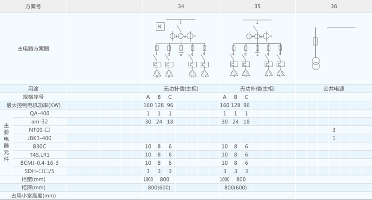
Task: Click the fuse symbol in scheme 36 diagram
Action: tap(316, 41)
